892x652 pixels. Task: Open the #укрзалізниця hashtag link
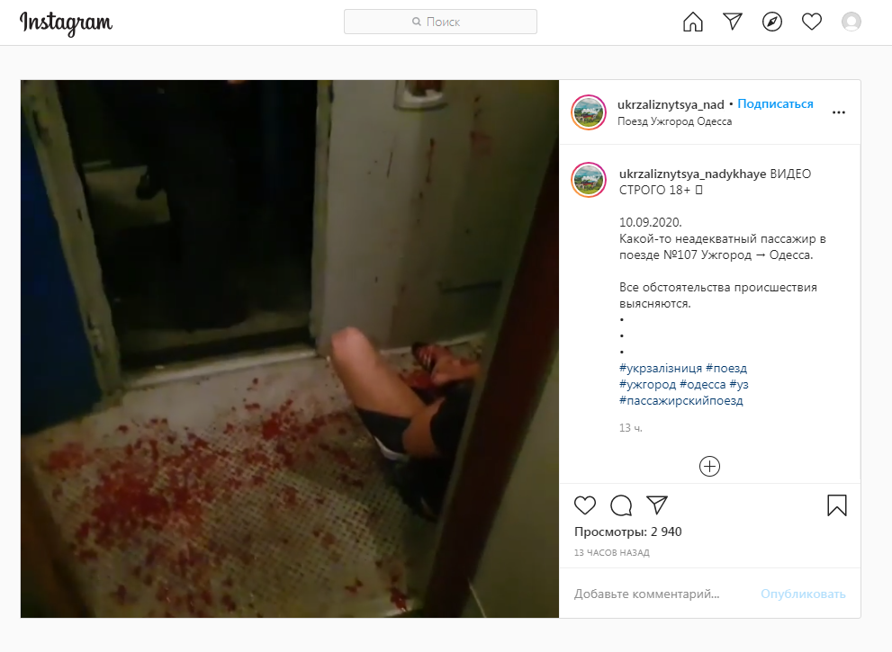pos(661,369)
